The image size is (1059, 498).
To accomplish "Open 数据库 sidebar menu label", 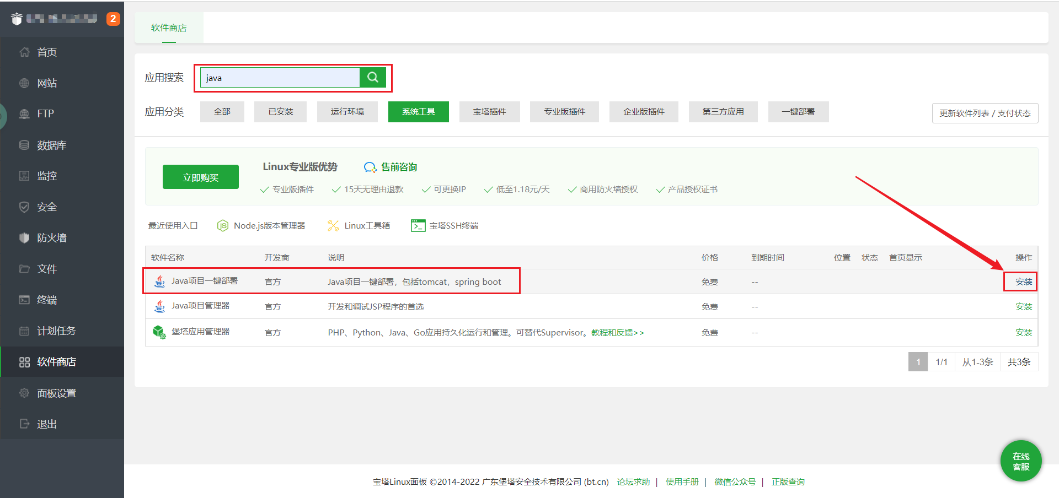I will [51, 145].
